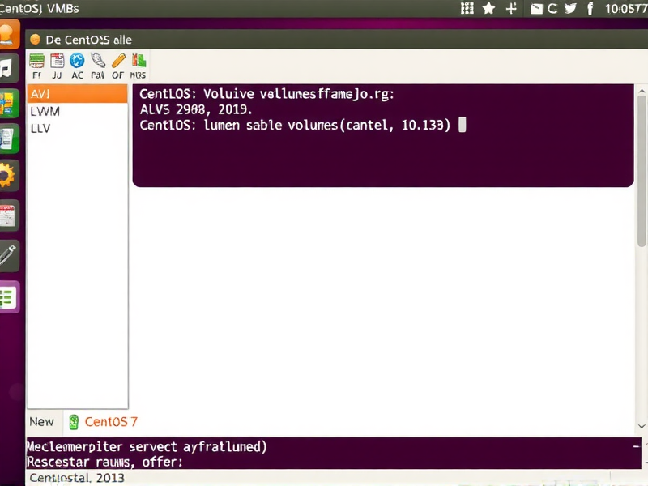
Task: Click the Twitter icon in the top bar
Action: 571,8
